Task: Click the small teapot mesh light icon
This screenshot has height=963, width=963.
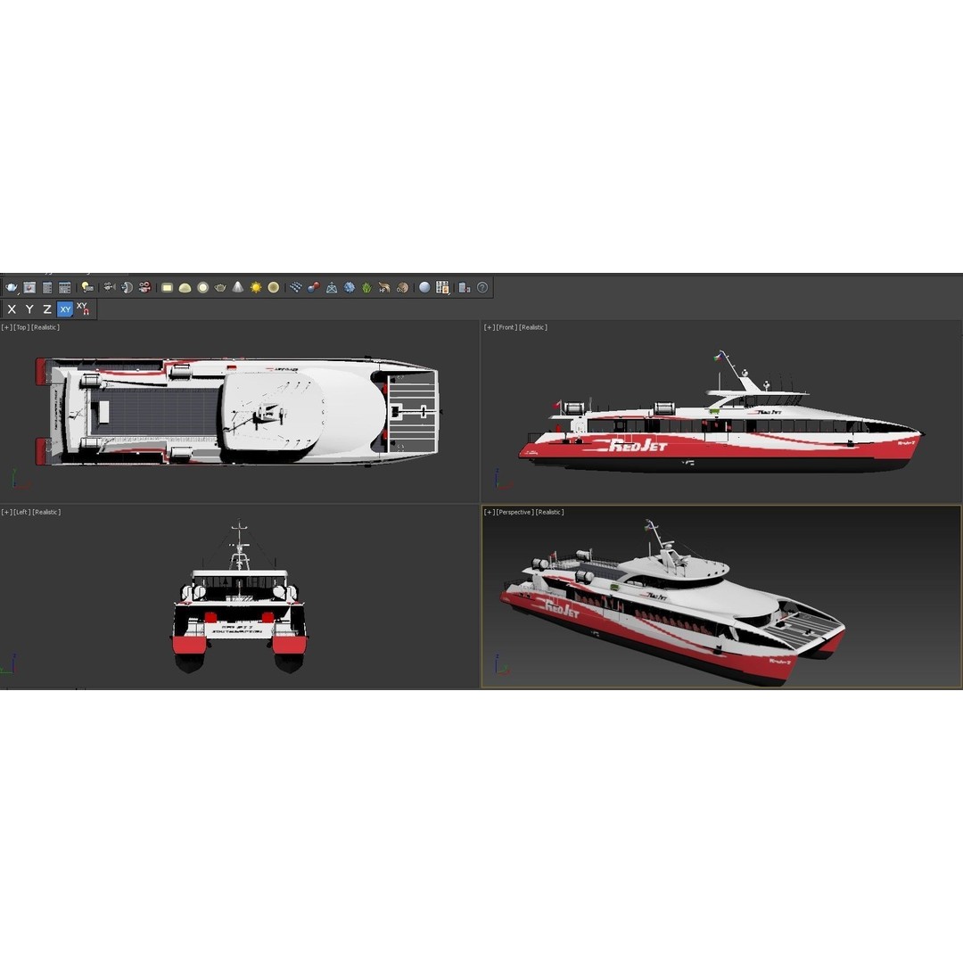Action: coord(220,287)
